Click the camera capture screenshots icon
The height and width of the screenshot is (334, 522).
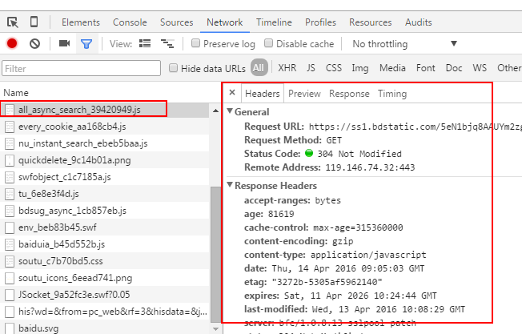(x=64, y=44)
